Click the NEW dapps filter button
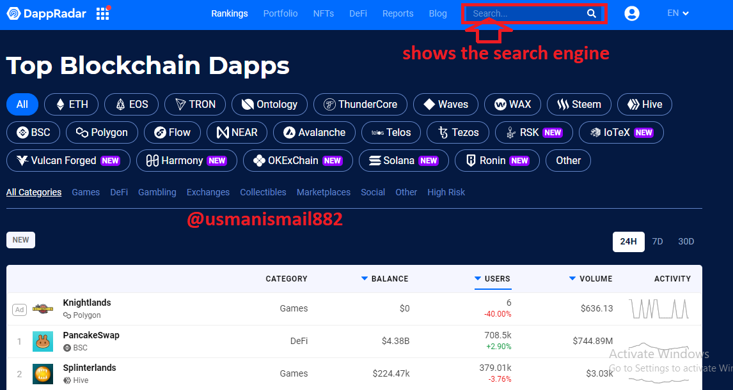The height and width of the screenshot is (390, 733). pos(20,240)
